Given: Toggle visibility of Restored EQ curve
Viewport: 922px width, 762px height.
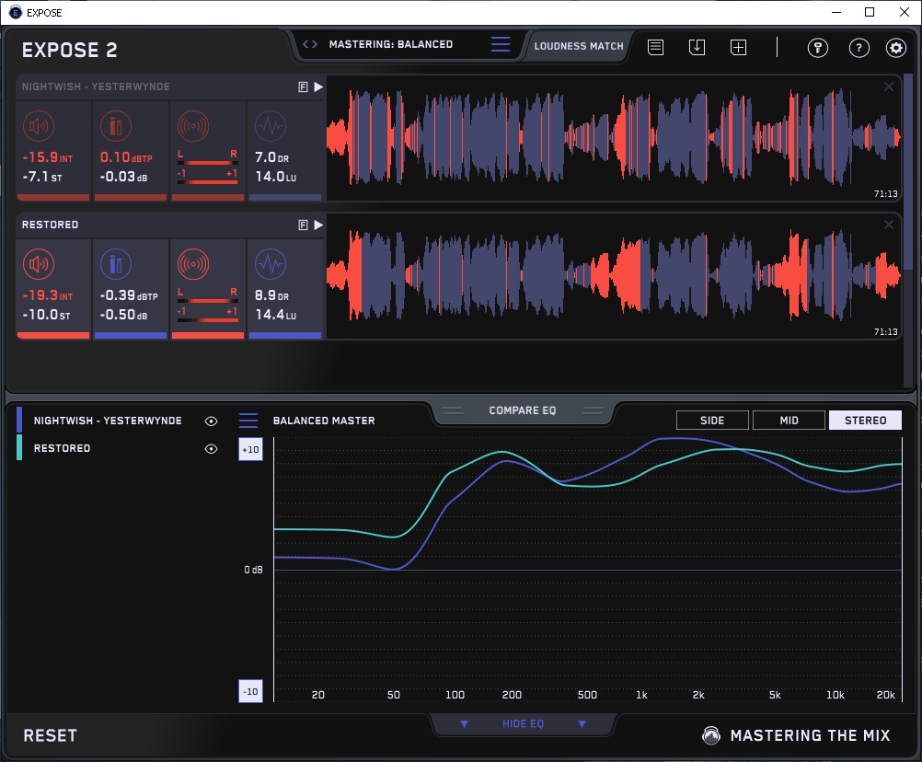Looking at the screenshot, I should (212, 448).
